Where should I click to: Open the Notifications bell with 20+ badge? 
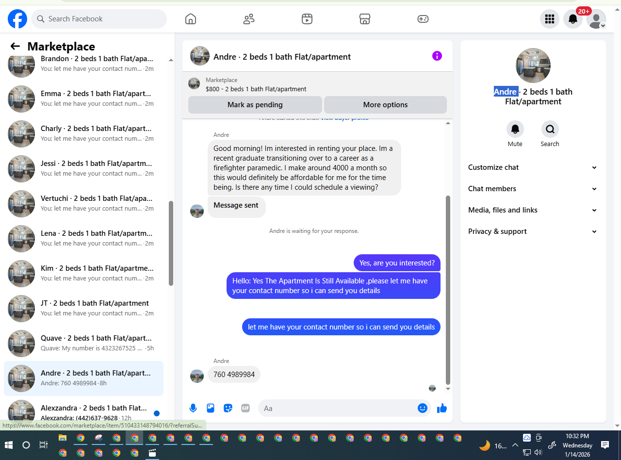point(573,19)
